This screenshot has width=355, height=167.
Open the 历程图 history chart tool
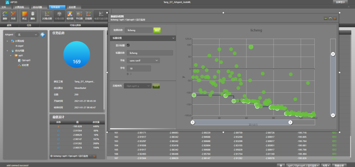point(88,16)
